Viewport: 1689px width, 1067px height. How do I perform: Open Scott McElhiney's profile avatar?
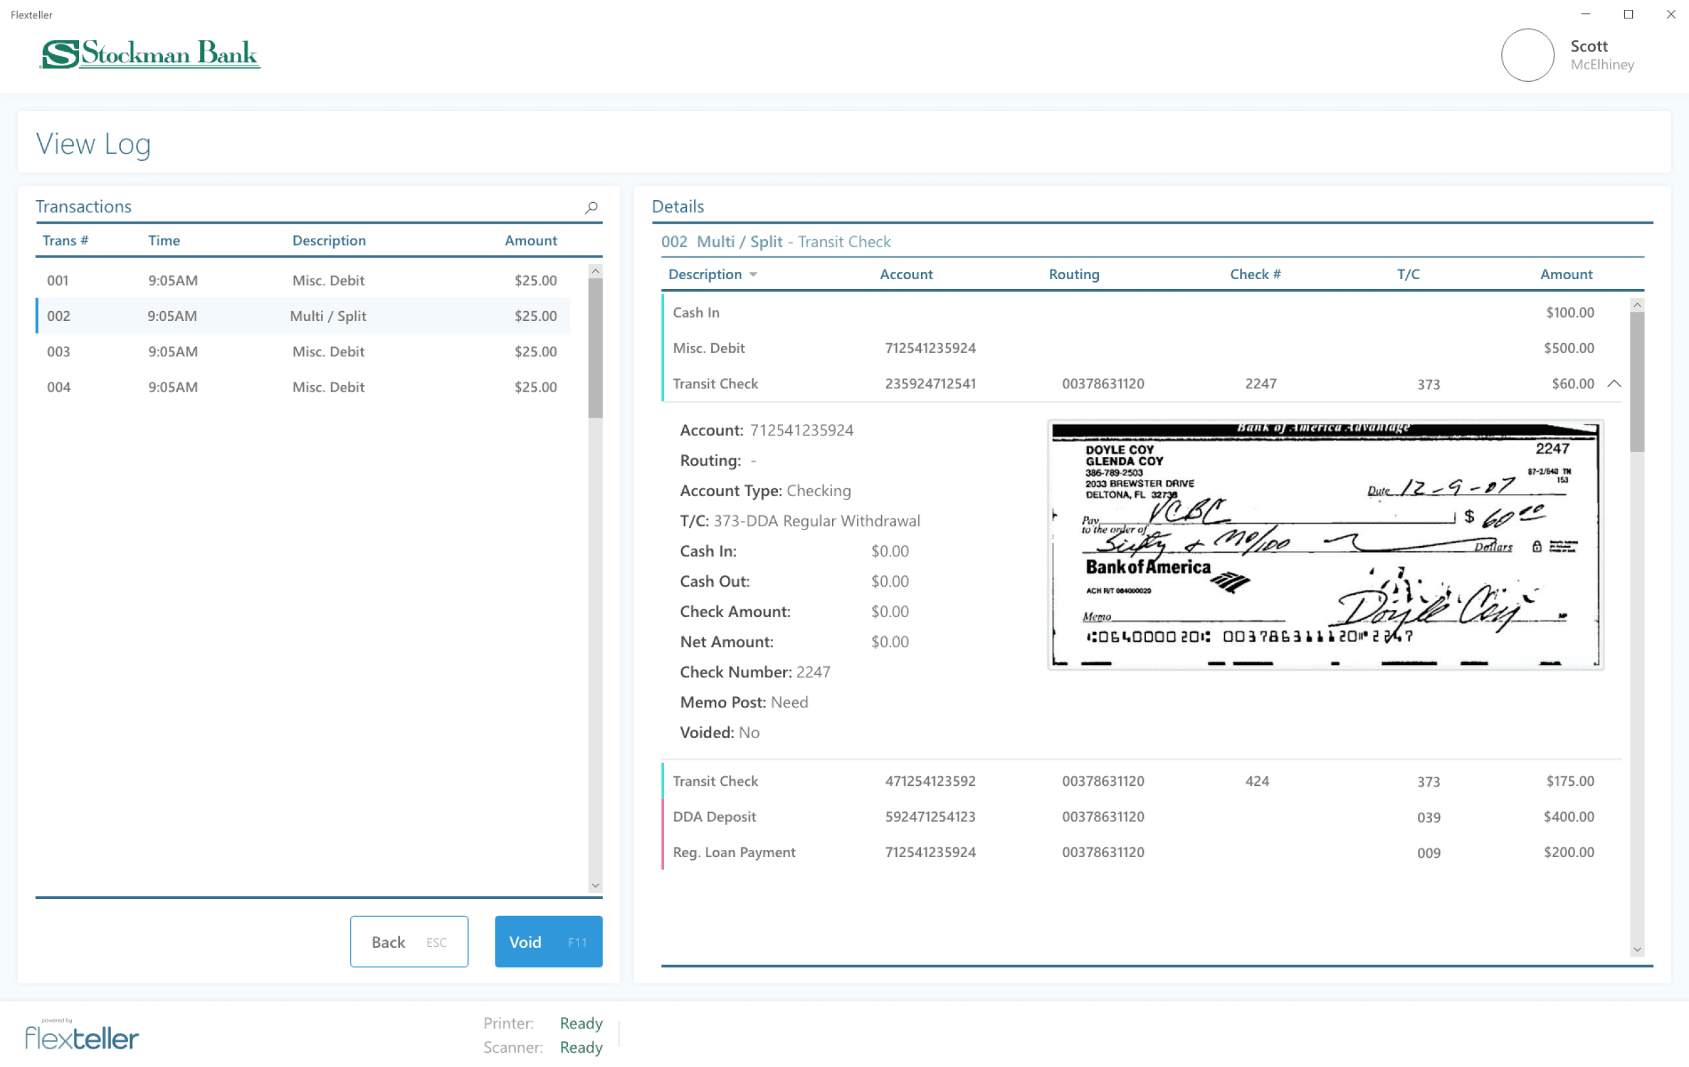[1528, 55]
